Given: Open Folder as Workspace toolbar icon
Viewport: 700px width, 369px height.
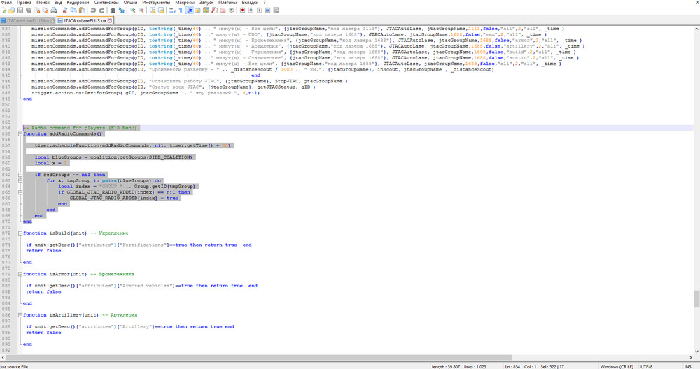Looking at the screenshot, I should 223,10.
